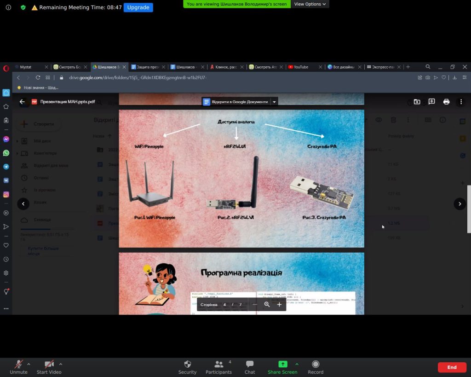Switch to the Mystat browser tab
This screenshot has width=471, height=377.
[26, 67]
